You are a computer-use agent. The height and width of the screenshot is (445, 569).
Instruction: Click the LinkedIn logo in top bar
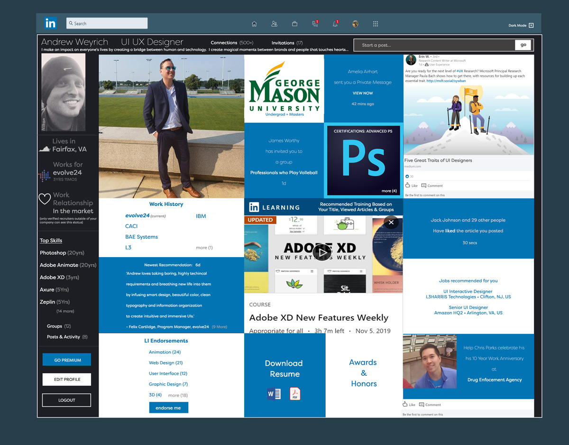[50, 23]
